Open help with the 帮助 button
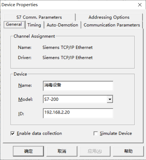The height and width of the screenshot is (160, 146). (x=128, y=151)
